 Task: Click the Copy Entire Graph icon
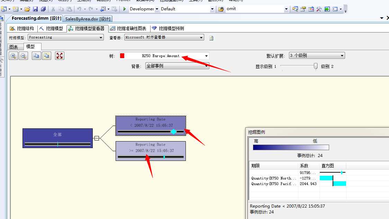(x=46, y=56)
